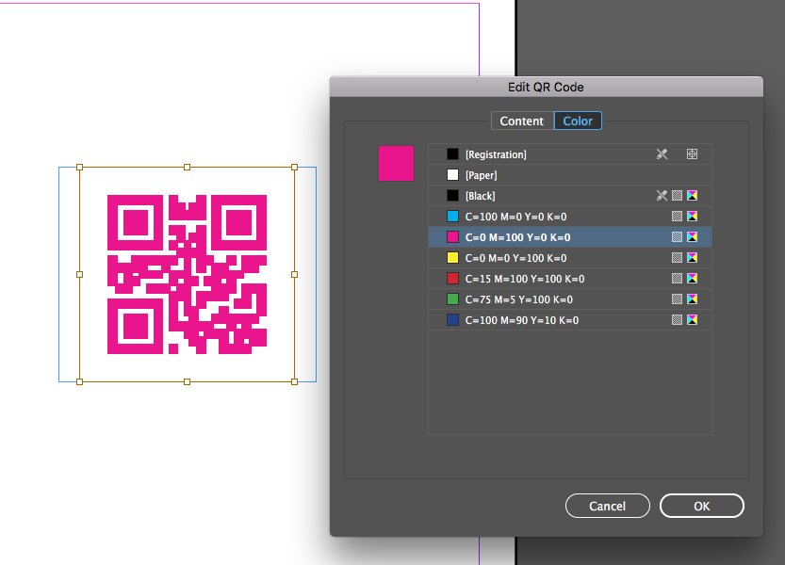Confirm with the OK button
Image resolution: width=785 pixels, height=565 pixels.
(701, 506)
